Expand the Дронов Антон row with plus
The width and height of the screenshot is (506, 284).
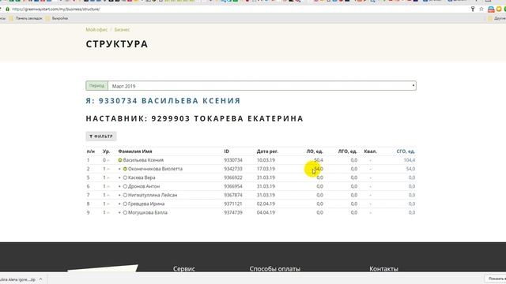coord(119,186)
